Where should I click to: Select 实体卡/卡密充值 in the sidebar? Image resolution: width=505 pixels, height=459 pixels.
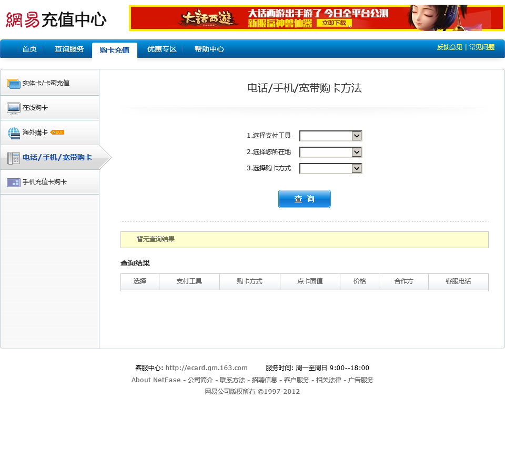(49, 83)
